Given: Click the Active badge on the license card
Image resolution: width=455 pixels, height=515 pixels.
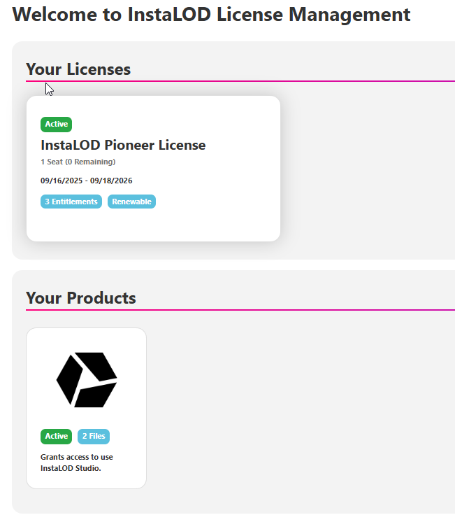Looking at the screenshot, I should point(56,125).
